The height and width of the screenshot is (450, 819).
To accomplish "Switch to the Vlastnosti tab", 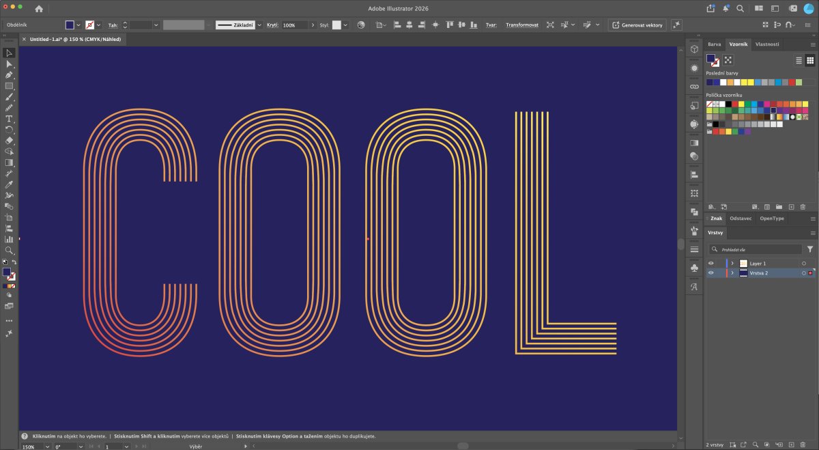I will (x=767, y=44).
